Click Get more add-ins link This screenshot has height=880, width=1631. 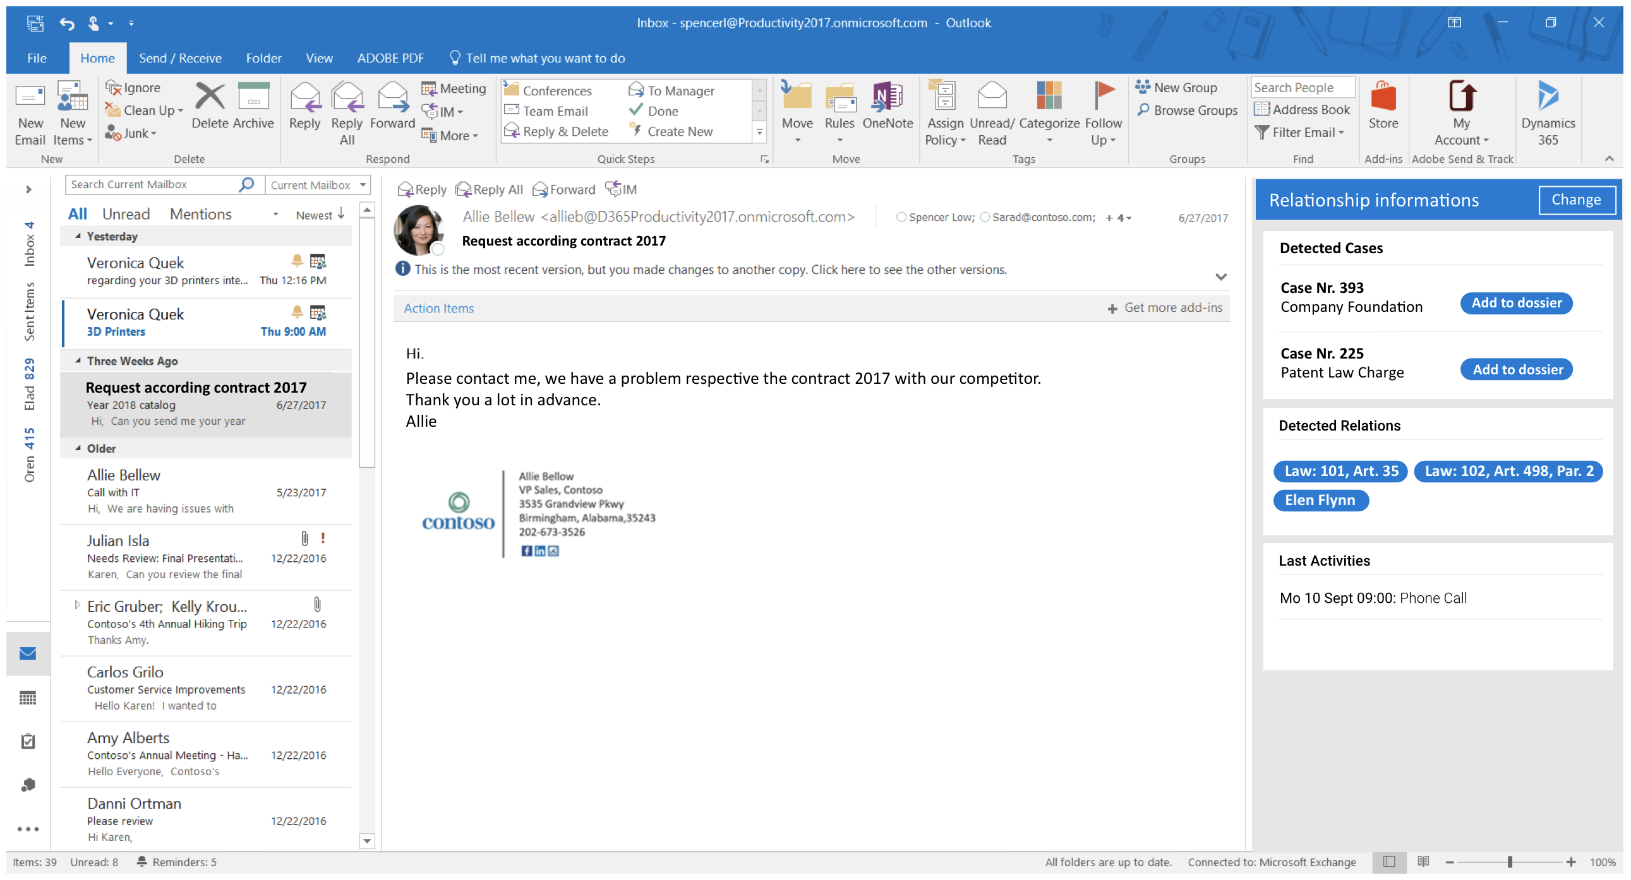point(1172,308)
